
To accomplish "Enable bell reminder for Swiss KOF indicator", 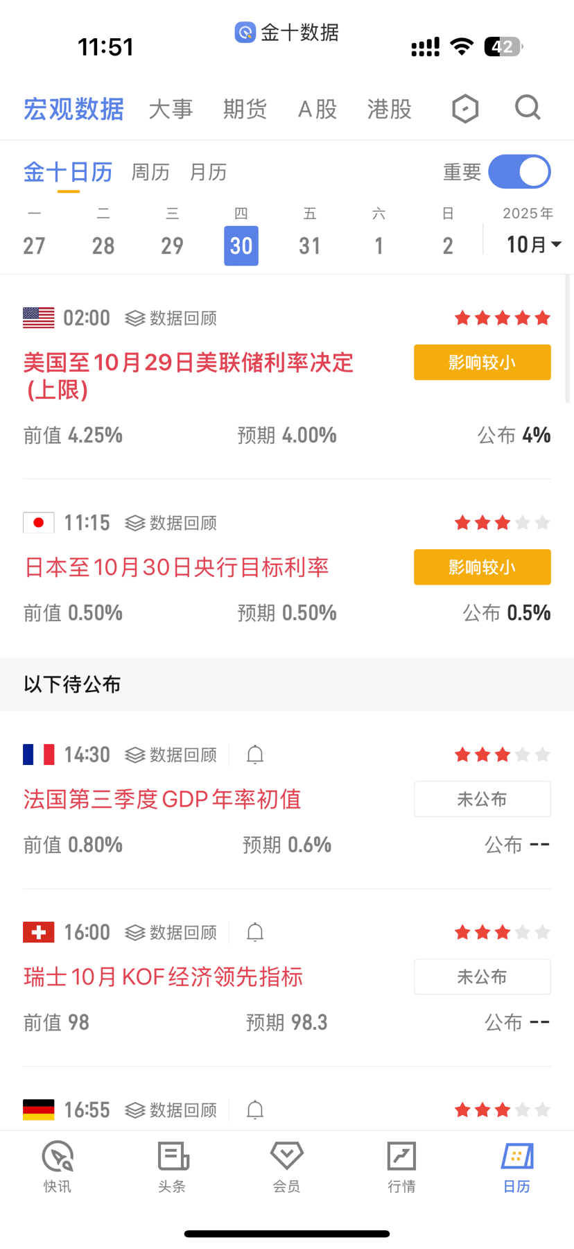I will pyautogui.click(x=255, y=932).
